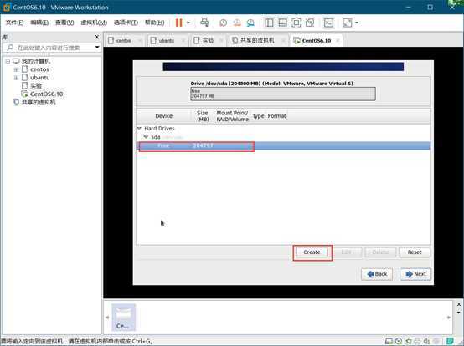Collapse the sda disclosure triangle
This screenshot has width=464, height=346.
(x=146, y=137)
